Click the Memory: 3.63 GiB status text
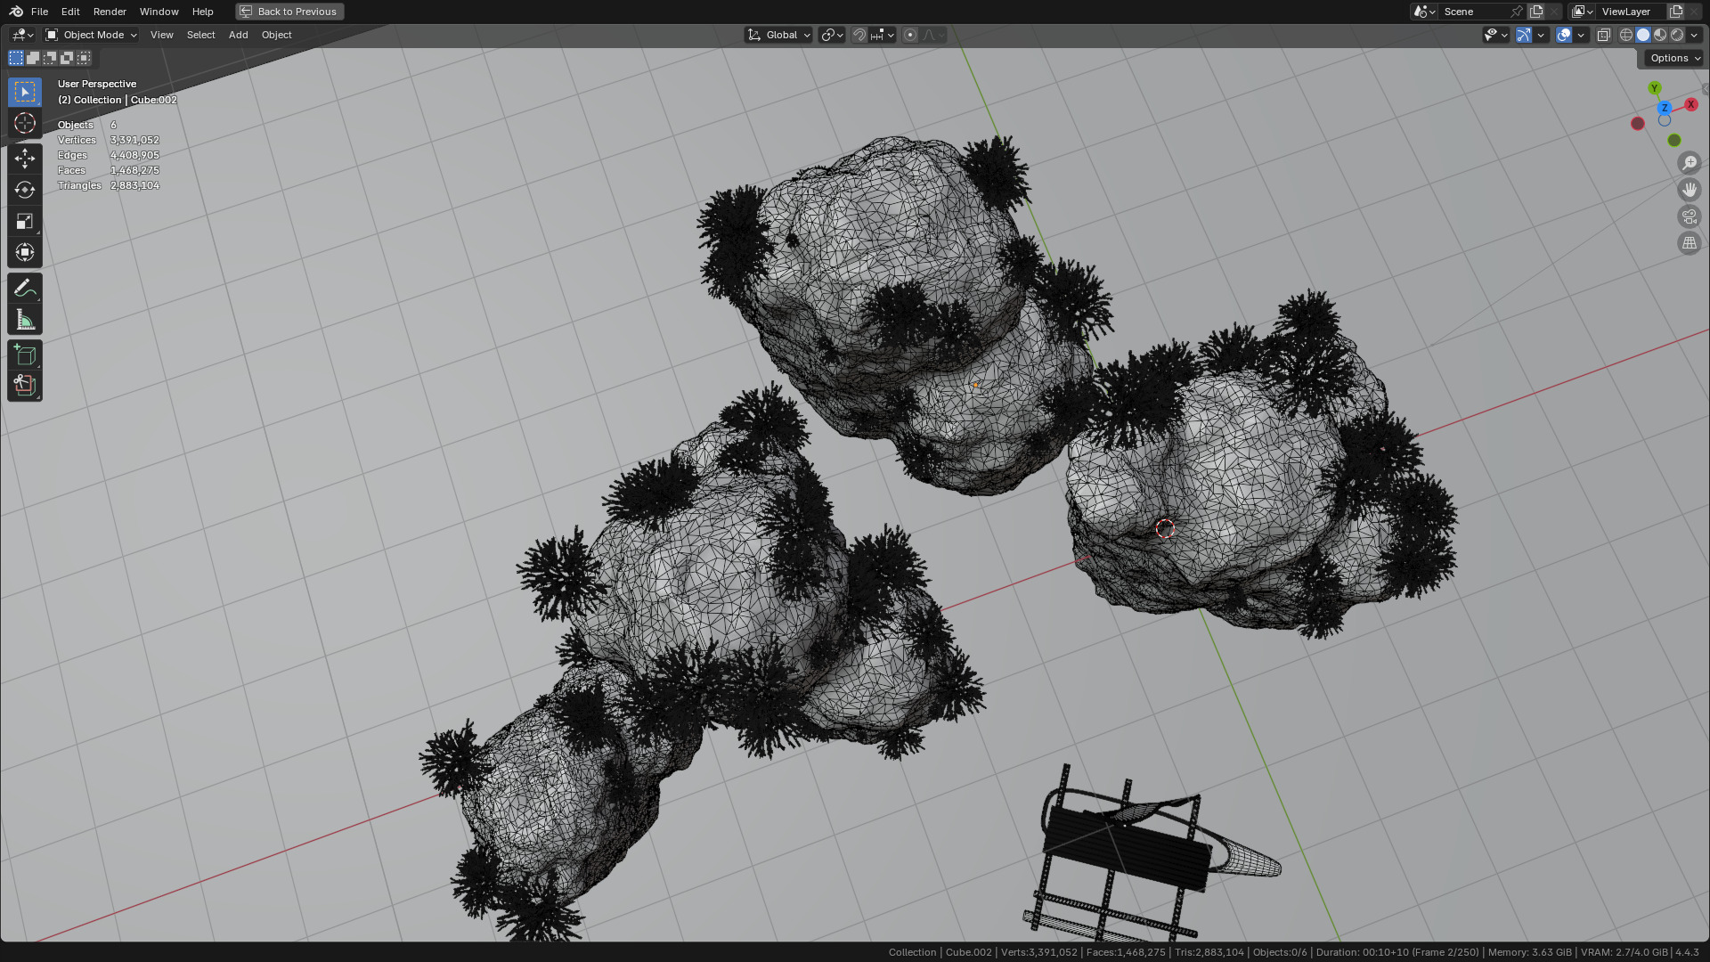1710x962 pixels. (1529, 952)
